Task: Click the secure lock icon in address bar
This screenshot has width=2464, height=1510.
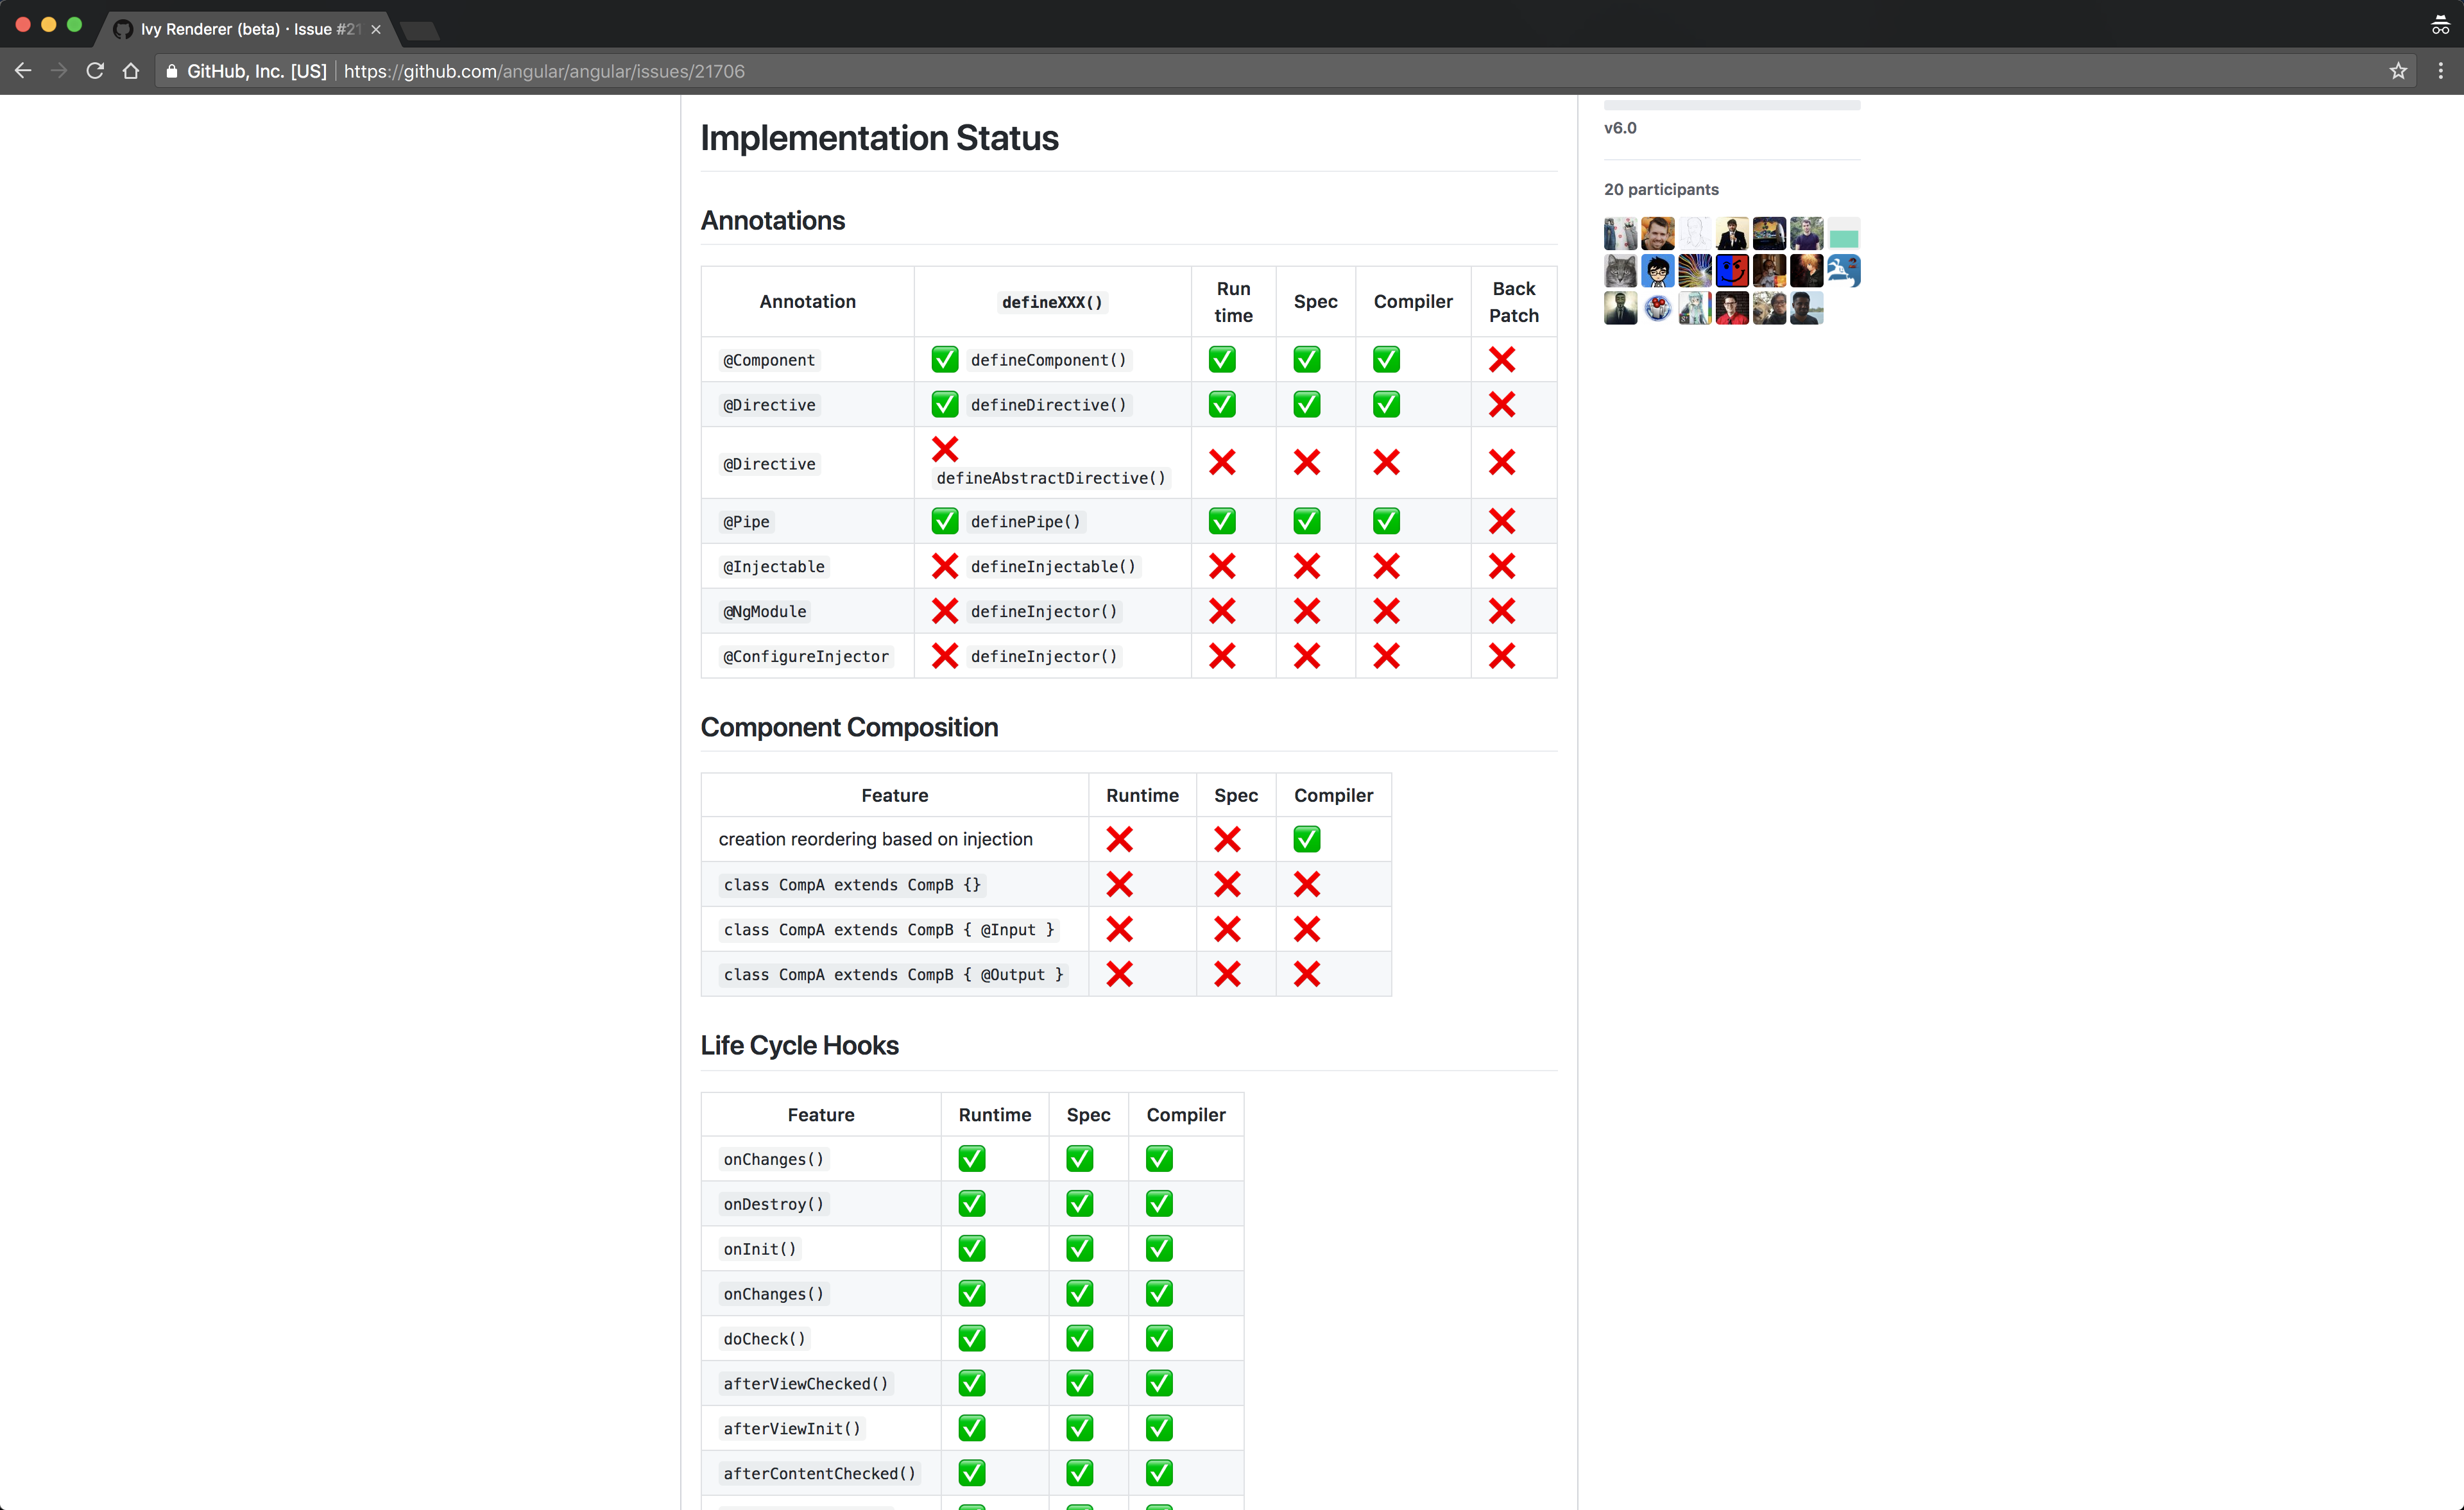Action: pyautogui.click(x=172, y=71)
